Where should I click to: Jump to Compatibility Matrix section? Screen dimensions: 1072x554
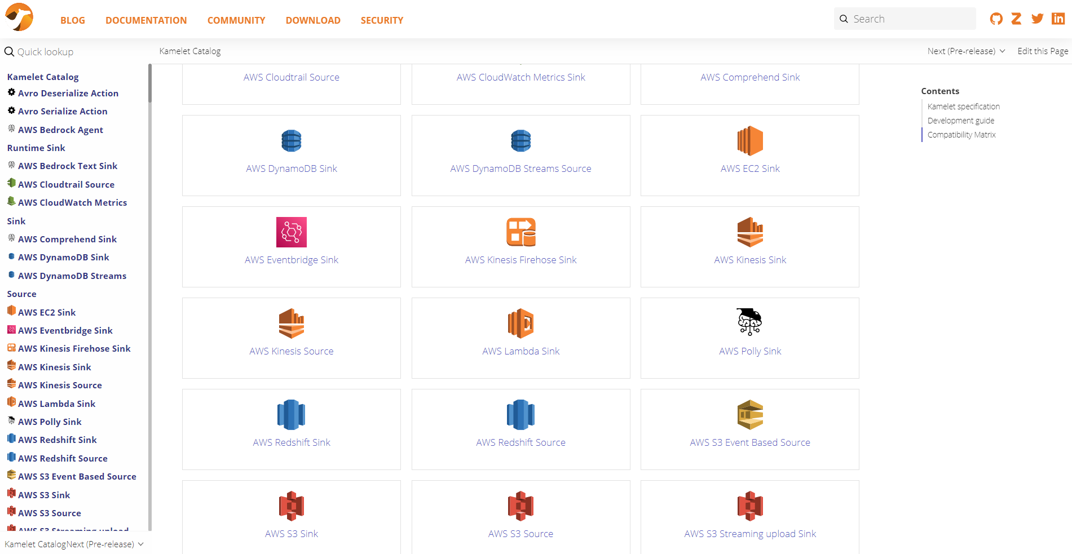pos(961,135)
